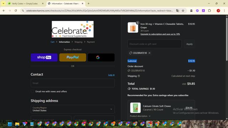This screenshot has width=228, height=128.
Task: Open the new tab plus button
Action: [x=88, y=4]
